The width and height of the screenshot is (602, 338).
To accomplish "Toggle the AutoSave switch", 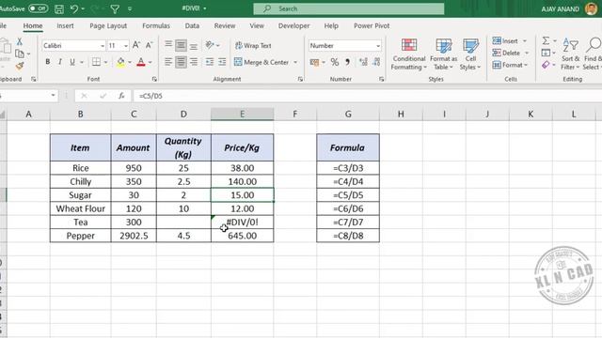I will [38, 8].
